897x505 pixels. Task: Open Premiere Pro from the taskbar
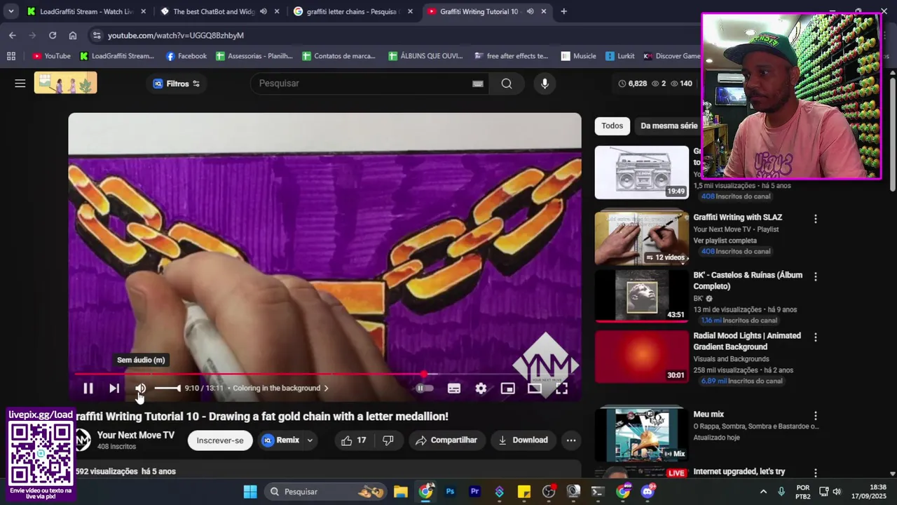tap(474, 492)
